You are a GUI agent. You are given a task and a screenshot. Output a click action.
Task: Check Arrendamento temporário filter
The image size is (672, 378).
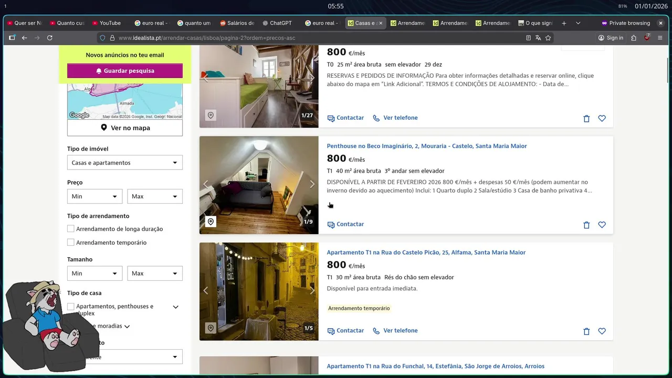(x=71, y=243)
